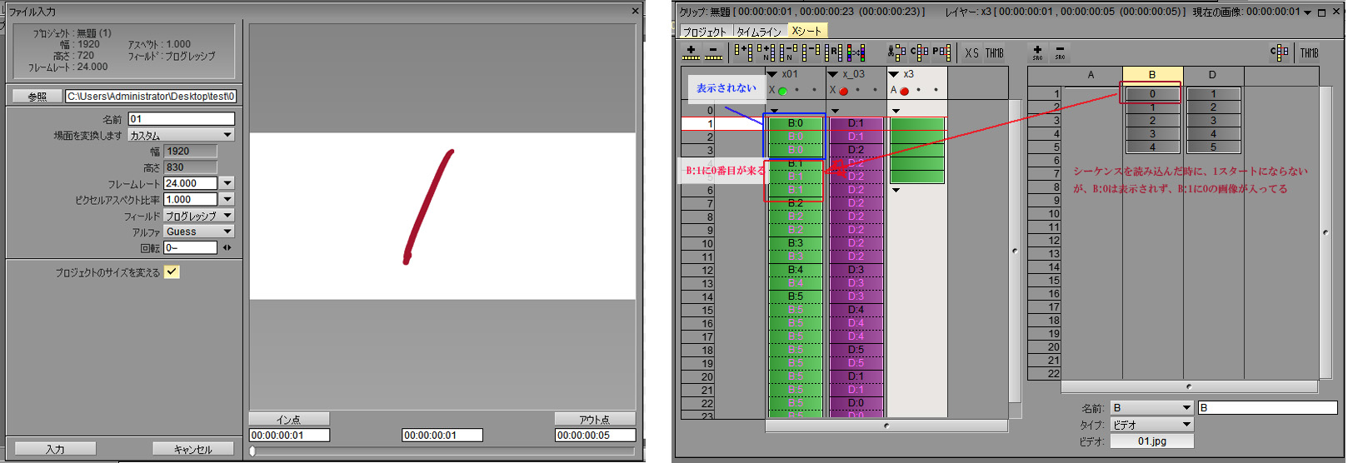Viewport: 1348px width, 463px height.
Task: Click the キャンセル button
Action: point(192,449)
